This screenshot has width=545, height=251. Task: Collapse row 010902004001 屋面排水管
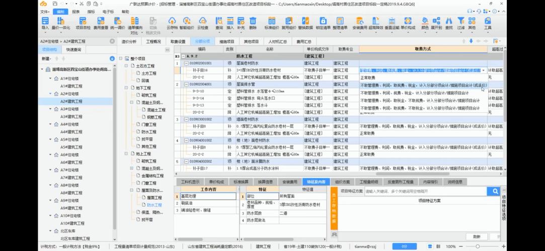coord(186,84)
